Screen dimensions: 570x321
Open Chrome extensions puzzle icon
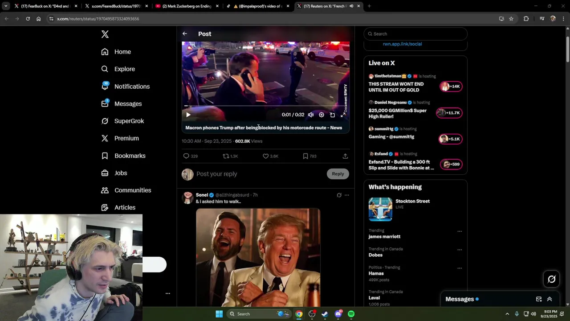(x=526, y=19)
